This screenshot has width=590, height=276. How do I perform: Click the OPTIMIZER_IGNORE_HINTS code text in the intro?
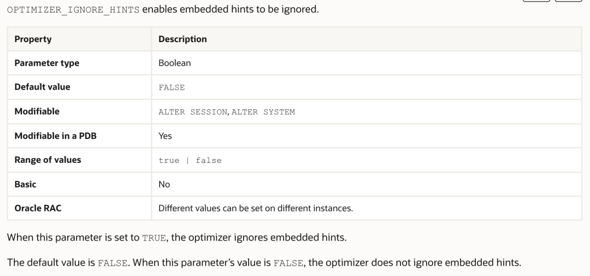tap(73, 10)
